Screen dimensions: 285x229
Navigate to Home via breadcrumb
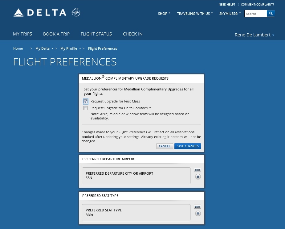click(x=18, y=48)
